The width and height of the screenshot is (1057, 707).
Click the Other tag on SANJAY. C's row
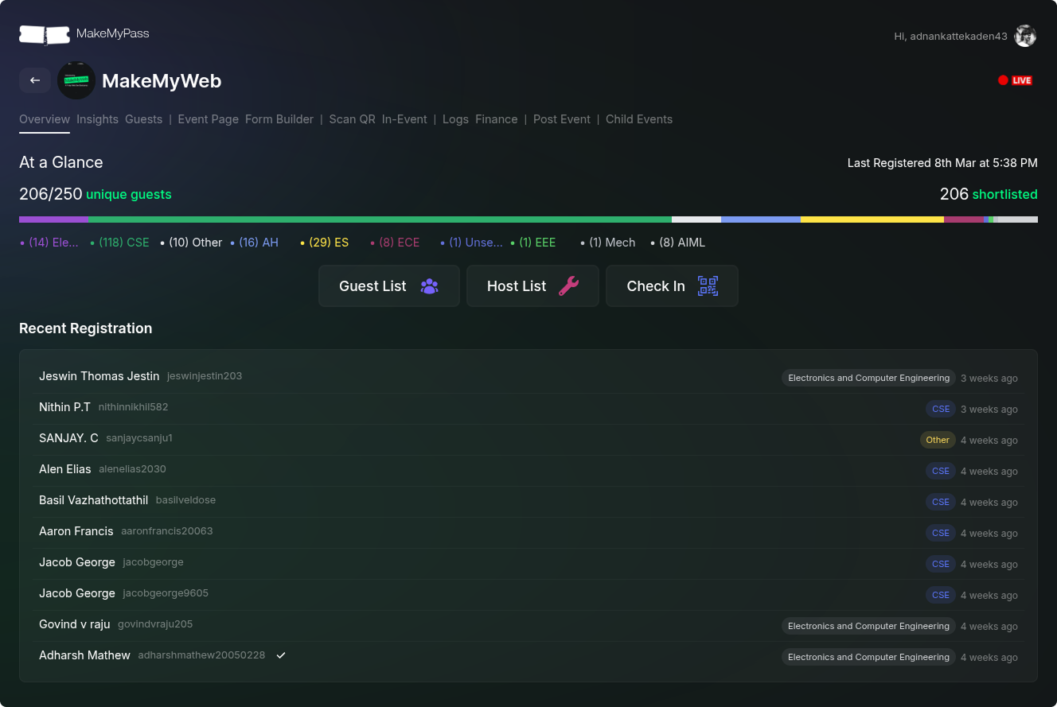tap(938, 440)
